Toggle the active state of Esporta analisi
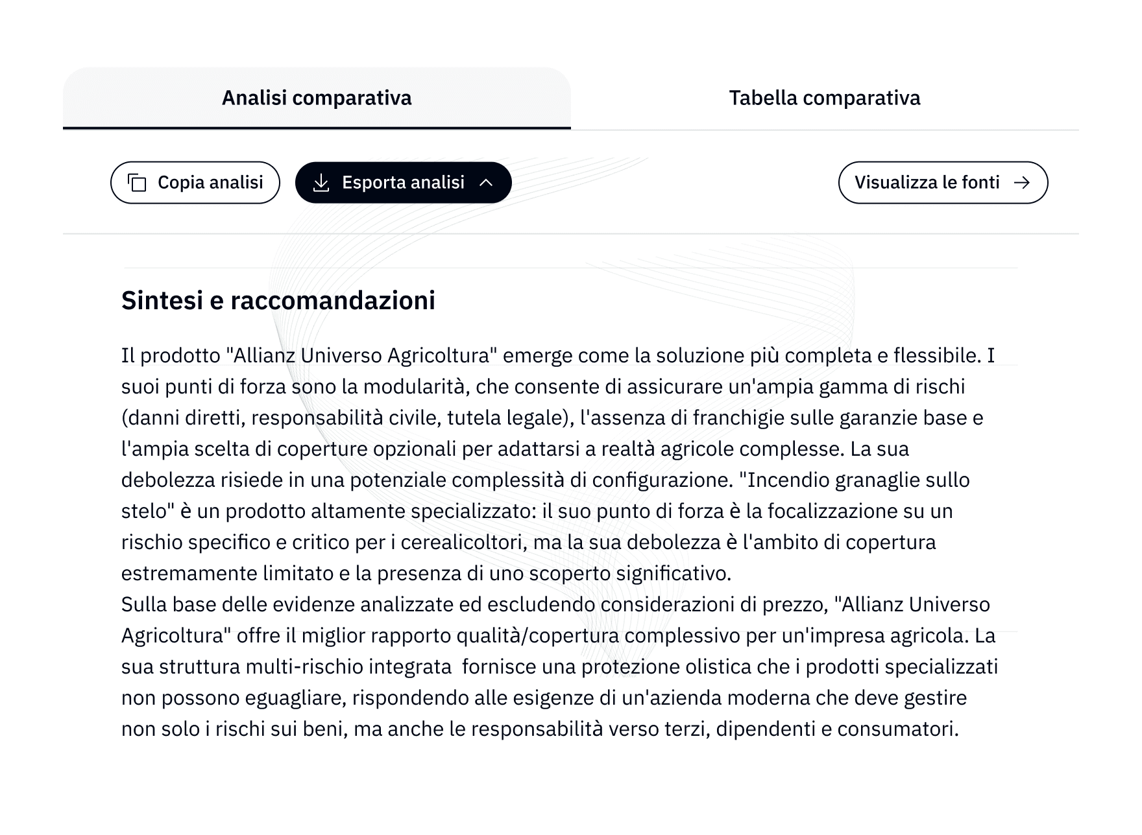Screen dimensions: 1142x835 click(404, 183)
